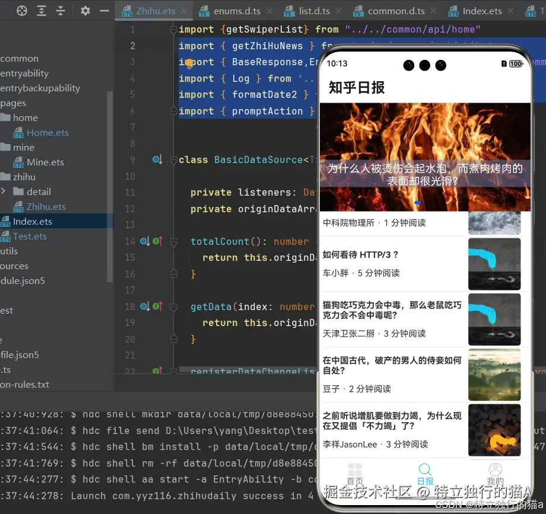Switch to the common.d.ts tab
546x514 pixels.
pyautogui.click(x=396, y=11)
